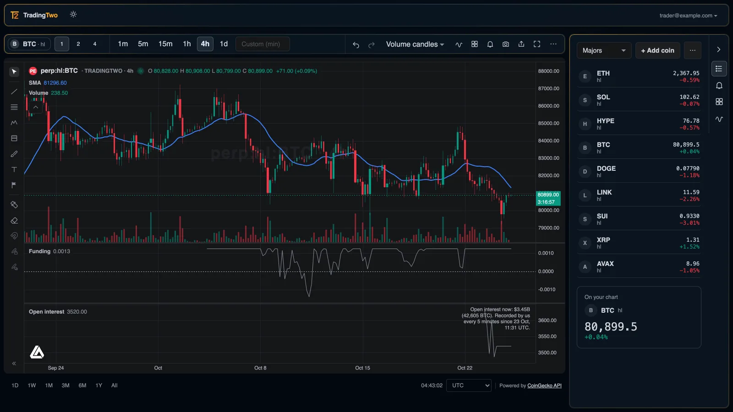Select the 15m timeframe
This screenshot has width=733, height=412.
pyautogui.click(x=165, y=44)
